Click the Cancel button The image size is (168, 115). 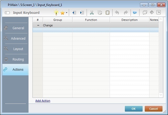tap(153, 109)
